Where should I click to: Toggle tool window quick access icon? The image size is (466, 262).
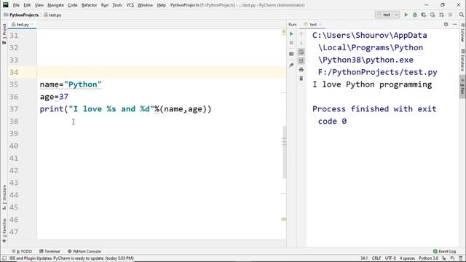point(4,258)
